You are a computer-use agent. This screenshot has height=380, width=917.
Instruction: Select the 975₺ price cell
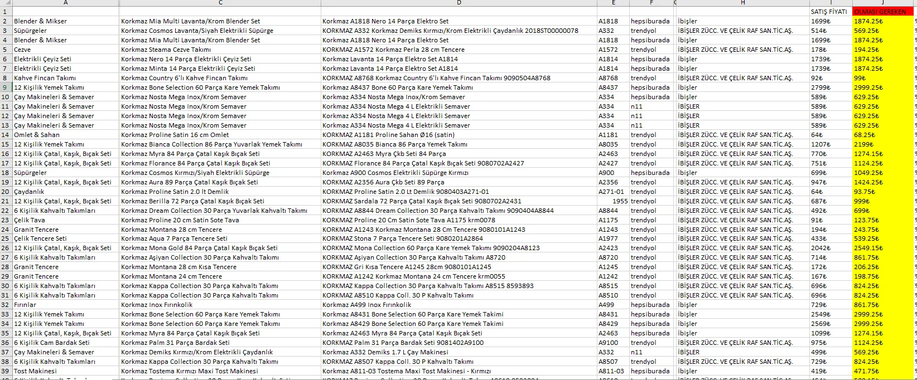point(831,343)
